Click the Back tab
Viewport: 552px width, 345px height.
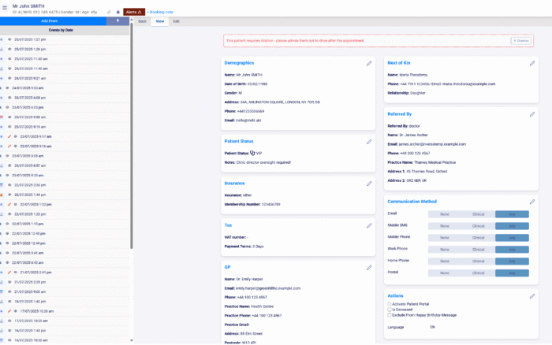click(x=142, y=21)
